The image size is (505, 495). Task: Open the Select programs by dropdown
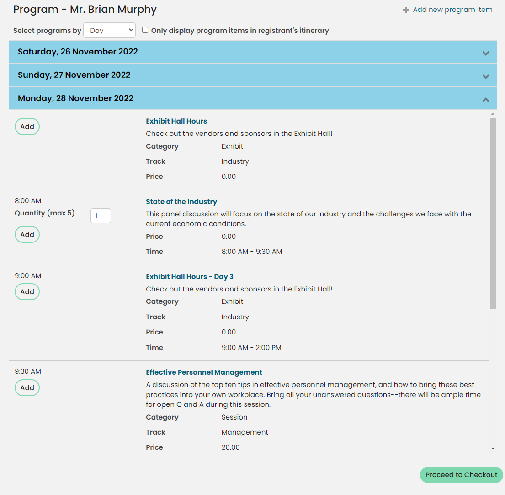point(110,30)
